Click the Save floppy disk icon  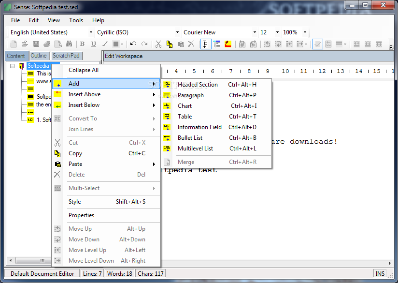[36, 44]
